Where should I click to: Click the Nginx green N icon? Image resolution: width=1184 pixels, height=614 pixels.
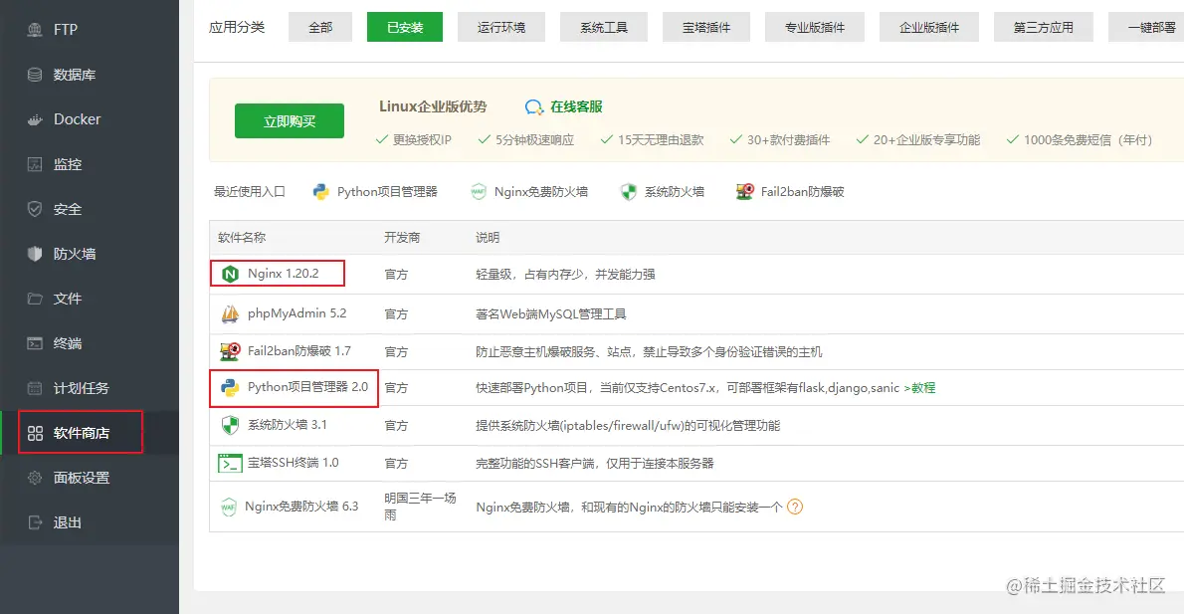click(x=230, y=274)
